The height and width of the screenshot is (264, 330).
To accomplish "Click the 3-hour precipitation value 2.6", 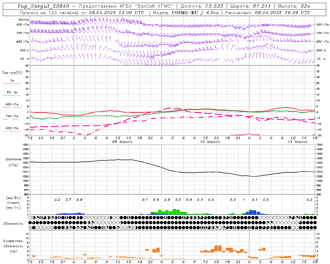I will point(156,200).
